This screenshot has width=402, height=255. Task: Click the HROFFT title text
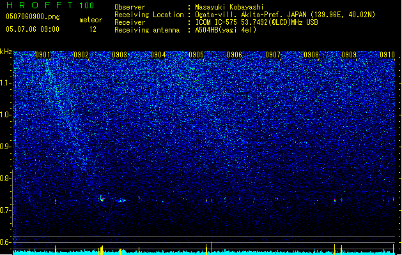(40, 5)
